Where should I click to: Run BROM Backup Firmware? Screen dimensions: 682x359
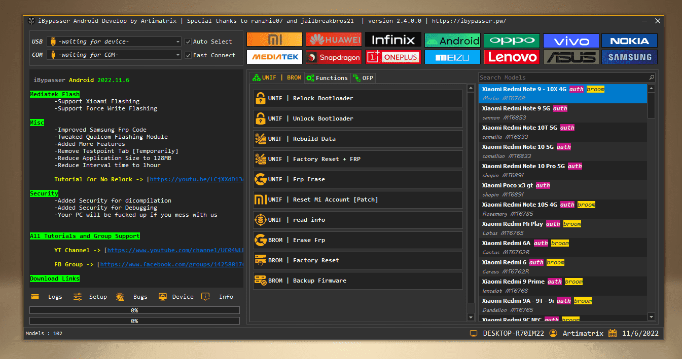coord(357,281)
